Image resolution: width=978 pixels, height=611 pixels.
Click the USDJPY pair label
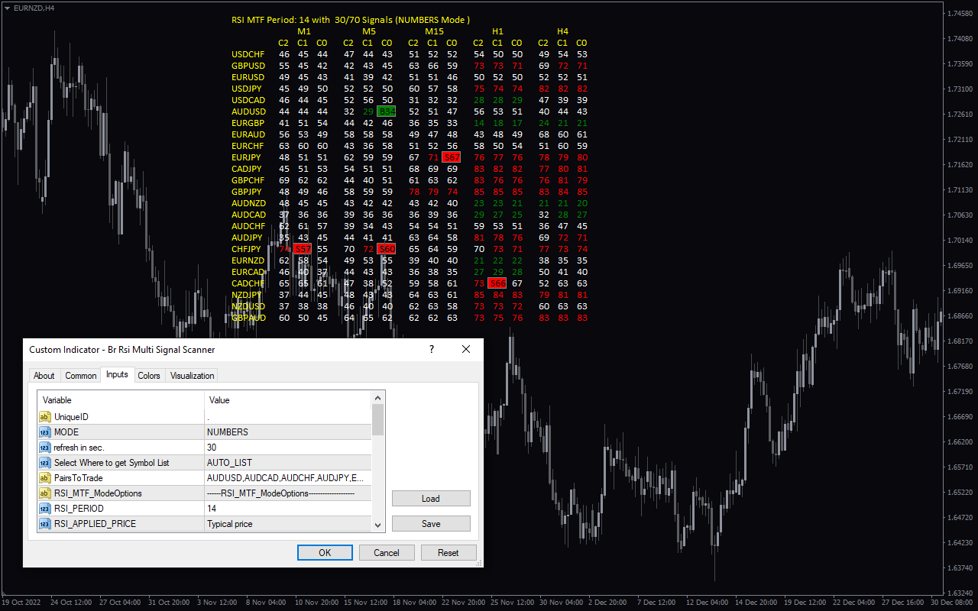tap(248, 89)
